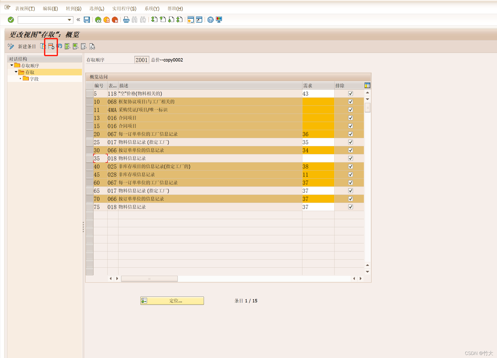This screenshot has height=358, width=497.
Task: Open the 编辑(E) menu
Action: (x=50, y=9)
